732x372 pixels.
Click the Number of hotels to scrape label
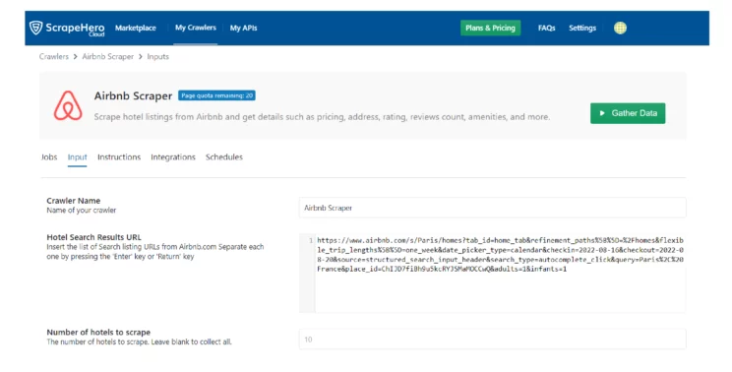98,333
